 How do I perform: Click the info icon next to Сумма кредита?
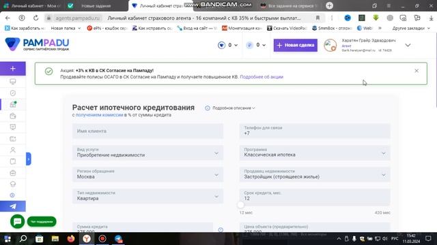click(x=221, y=230)
